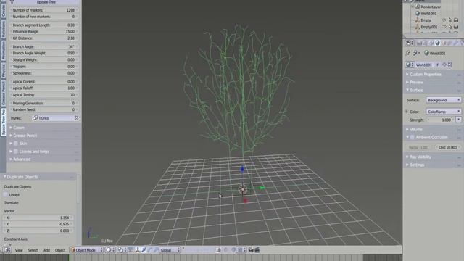Open the properties editor type selector
Screen dimensions: 464x261
[x=409, y=43]
